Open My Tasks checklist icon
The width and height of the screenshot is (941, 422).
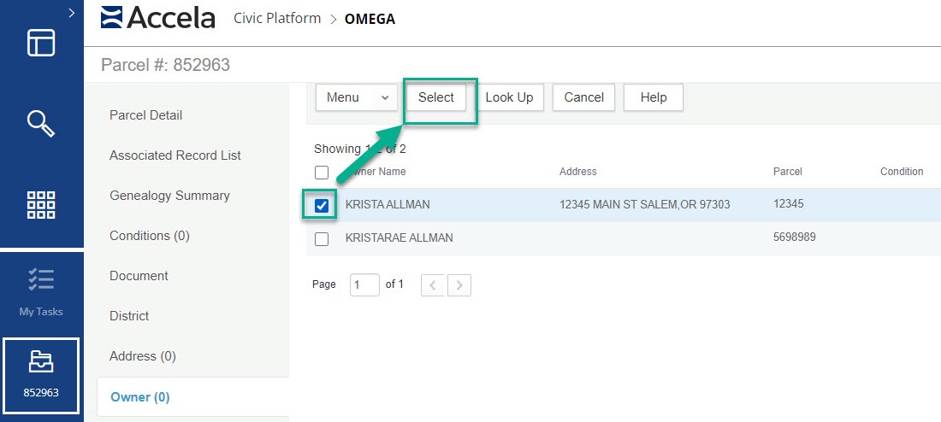coord(41,280)
